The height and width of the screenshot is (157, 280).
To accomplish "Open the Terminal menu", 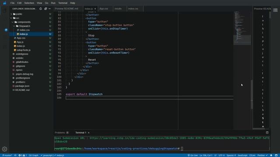I will [63, 3].
